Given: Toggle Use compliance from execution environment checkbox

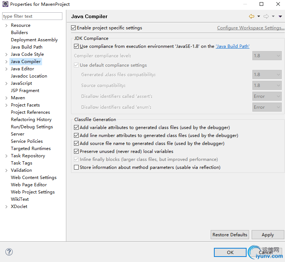Looking at the screenshot, I should 77,46.
